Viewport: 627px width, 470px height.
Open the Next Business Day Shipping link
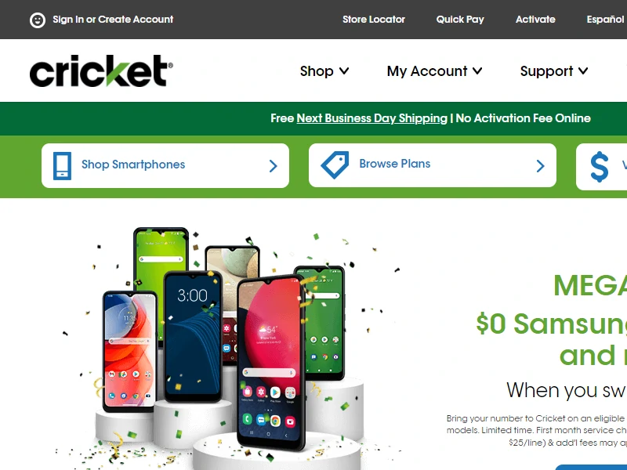(x=371, y=118)
